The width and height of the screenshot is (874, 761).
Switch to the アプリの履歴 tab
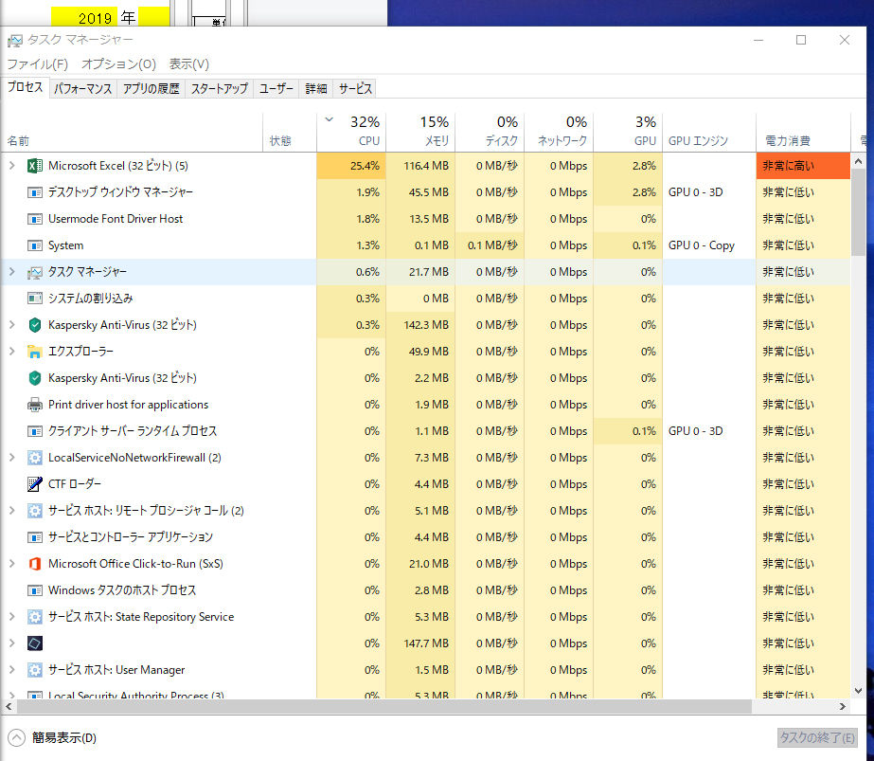pos(152,89)
